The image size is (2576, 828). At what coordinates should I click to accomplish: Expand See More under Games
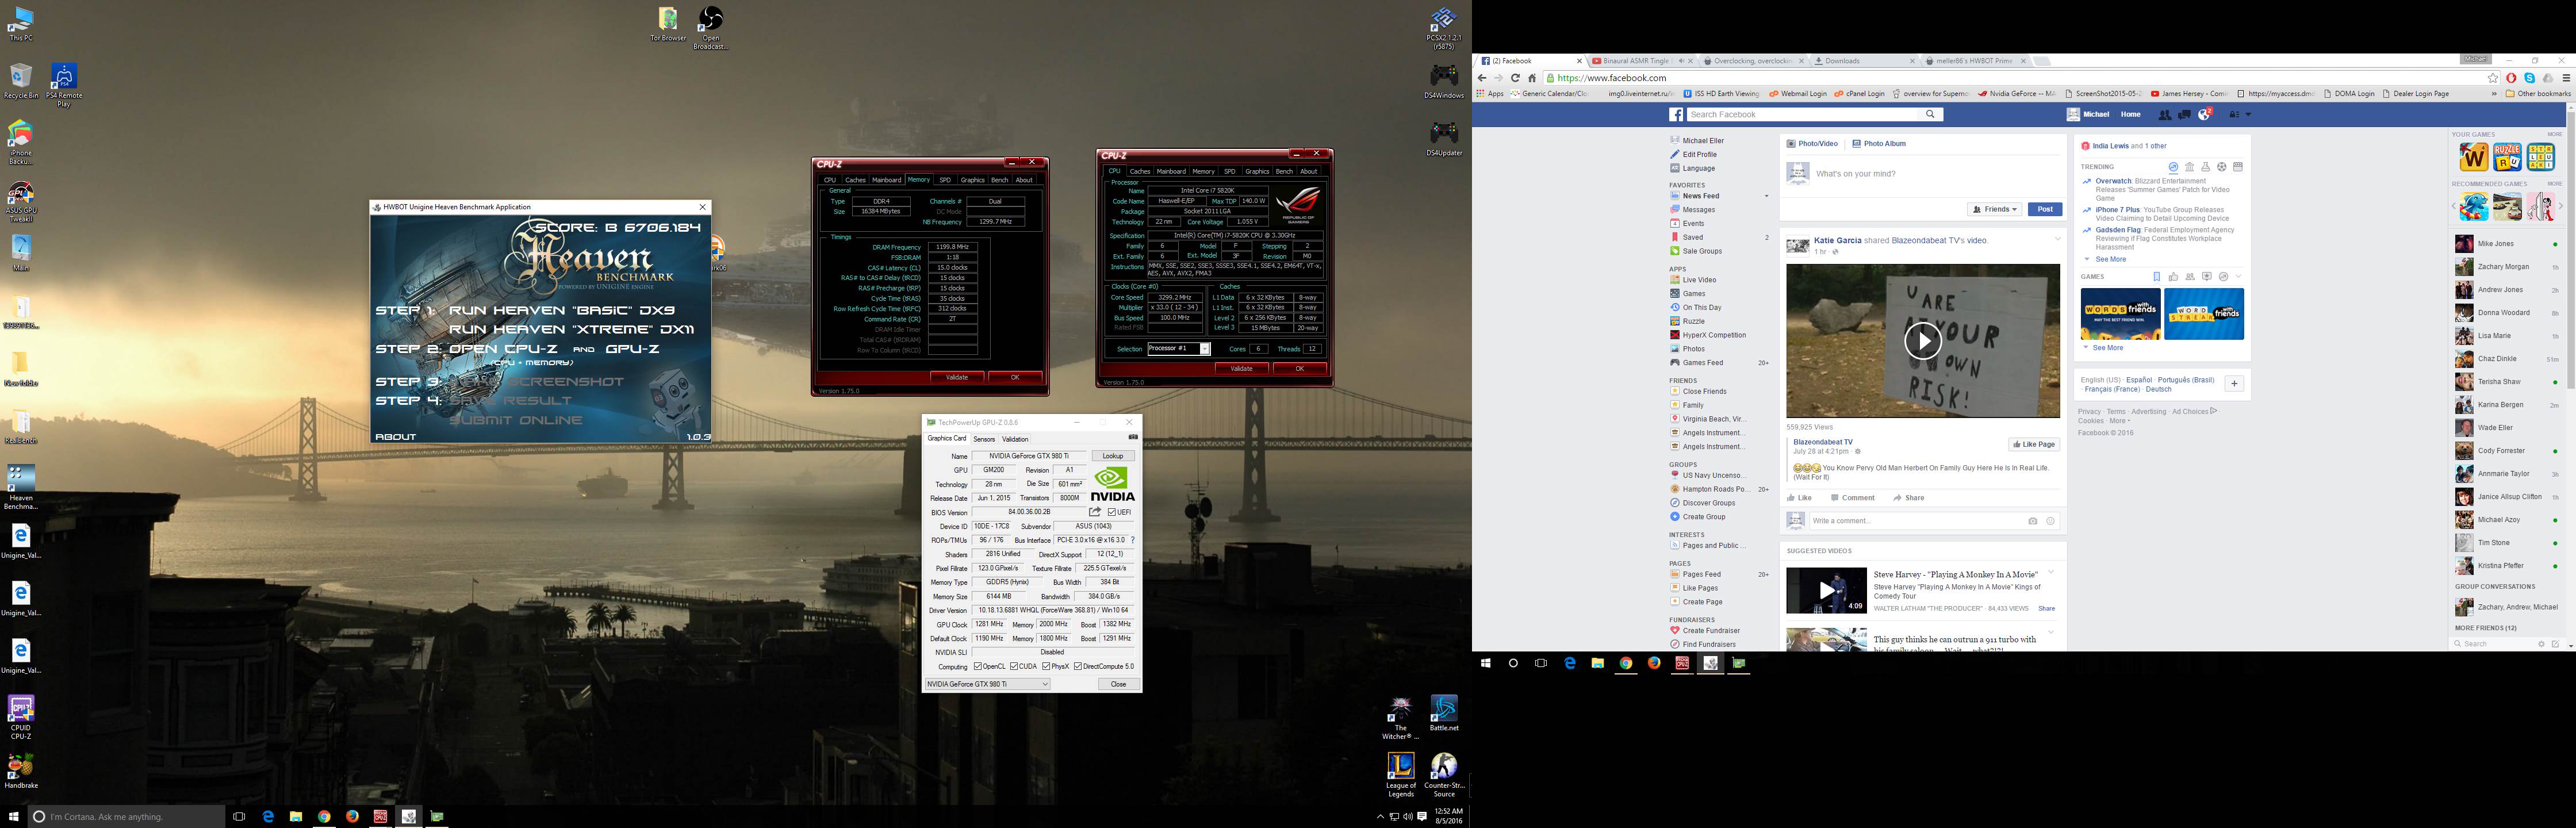coord(2107,348)
